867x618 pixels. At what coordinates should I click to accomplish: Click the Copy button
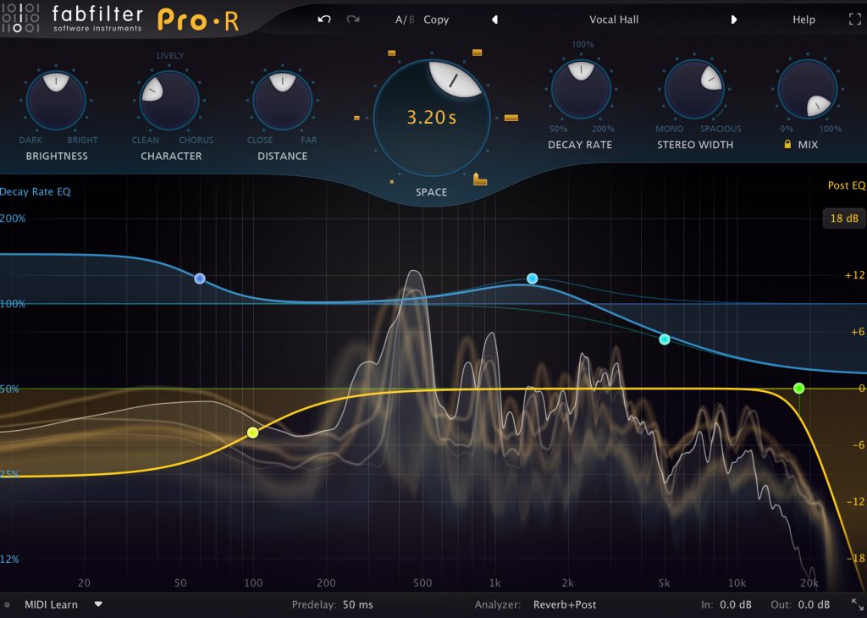[436, 19]
